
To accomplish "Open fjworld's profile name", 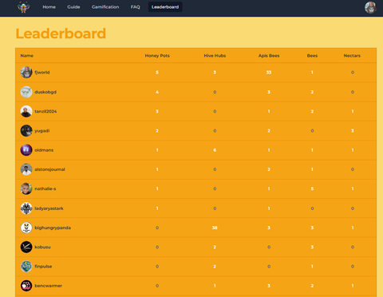I will tap(42, 73).
